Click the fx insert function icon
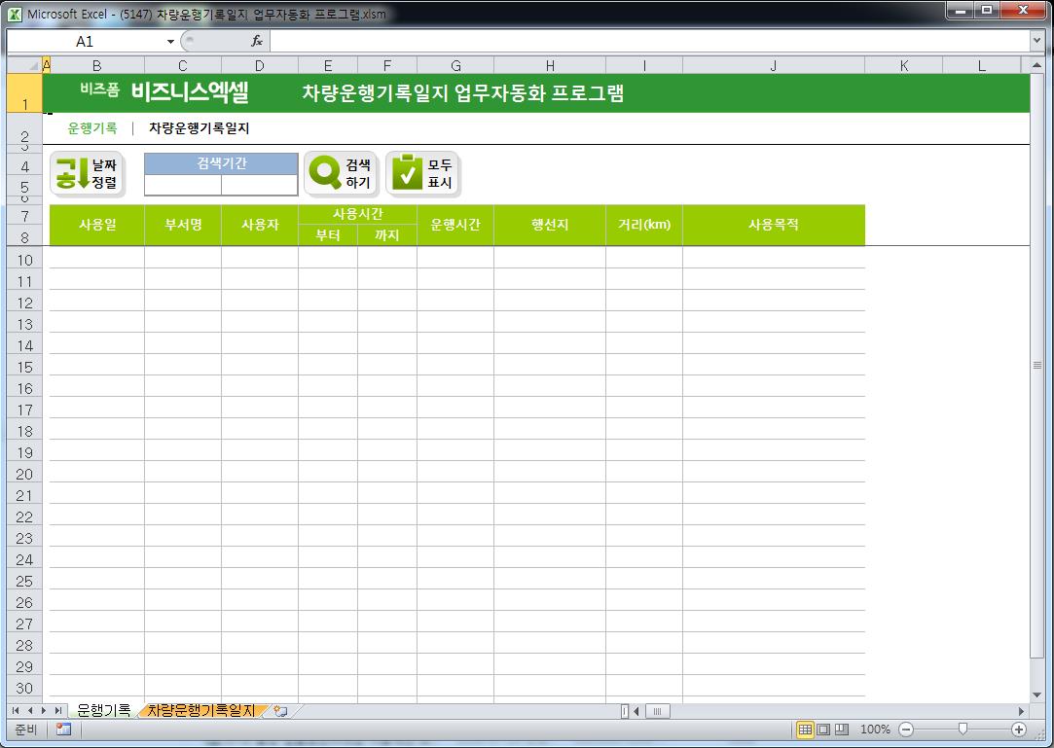Image resolution: width=1054 pixels, height=748 pixels. click(x=257, y=41)
